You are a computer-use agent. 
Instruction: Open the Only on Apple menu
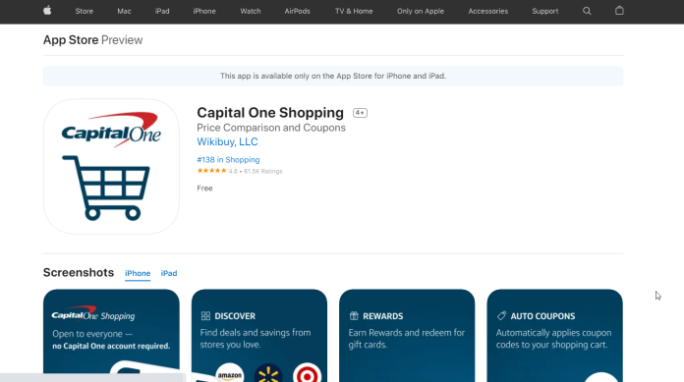coord(421,12)
